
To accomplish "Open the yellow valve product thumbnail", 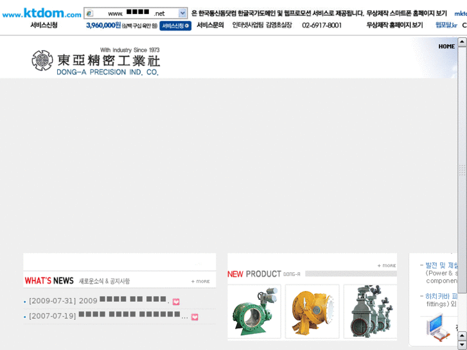I will click(312, 311).
